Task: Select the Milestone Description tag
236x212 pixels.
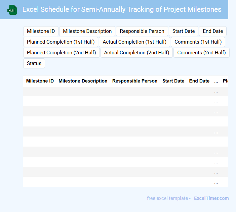Action: 87,31
